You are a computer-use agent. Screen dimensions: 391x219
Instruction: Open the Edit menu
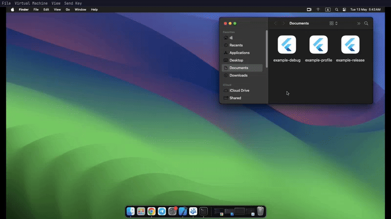pos(46,9)
